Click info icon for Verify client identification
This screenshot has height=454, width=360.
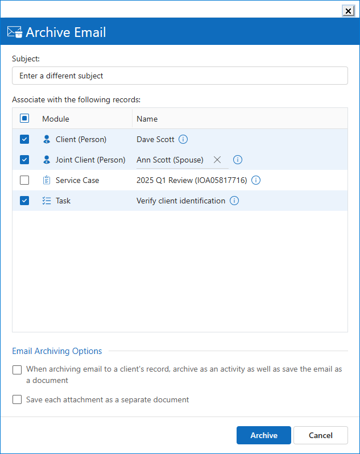coord(234,201)
